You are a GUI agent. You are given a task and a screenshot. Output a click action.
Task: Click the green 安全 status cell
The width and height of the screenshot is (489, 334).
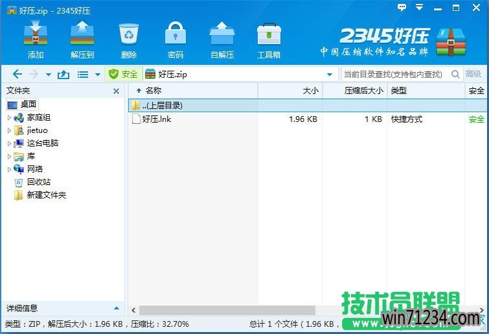pos(476,119)
